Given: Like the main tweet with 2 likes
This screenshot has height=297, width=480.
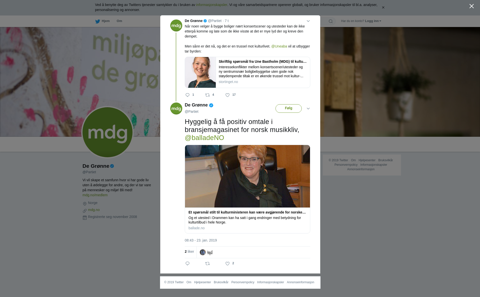Looking at the screenshot, I should 227,263.
